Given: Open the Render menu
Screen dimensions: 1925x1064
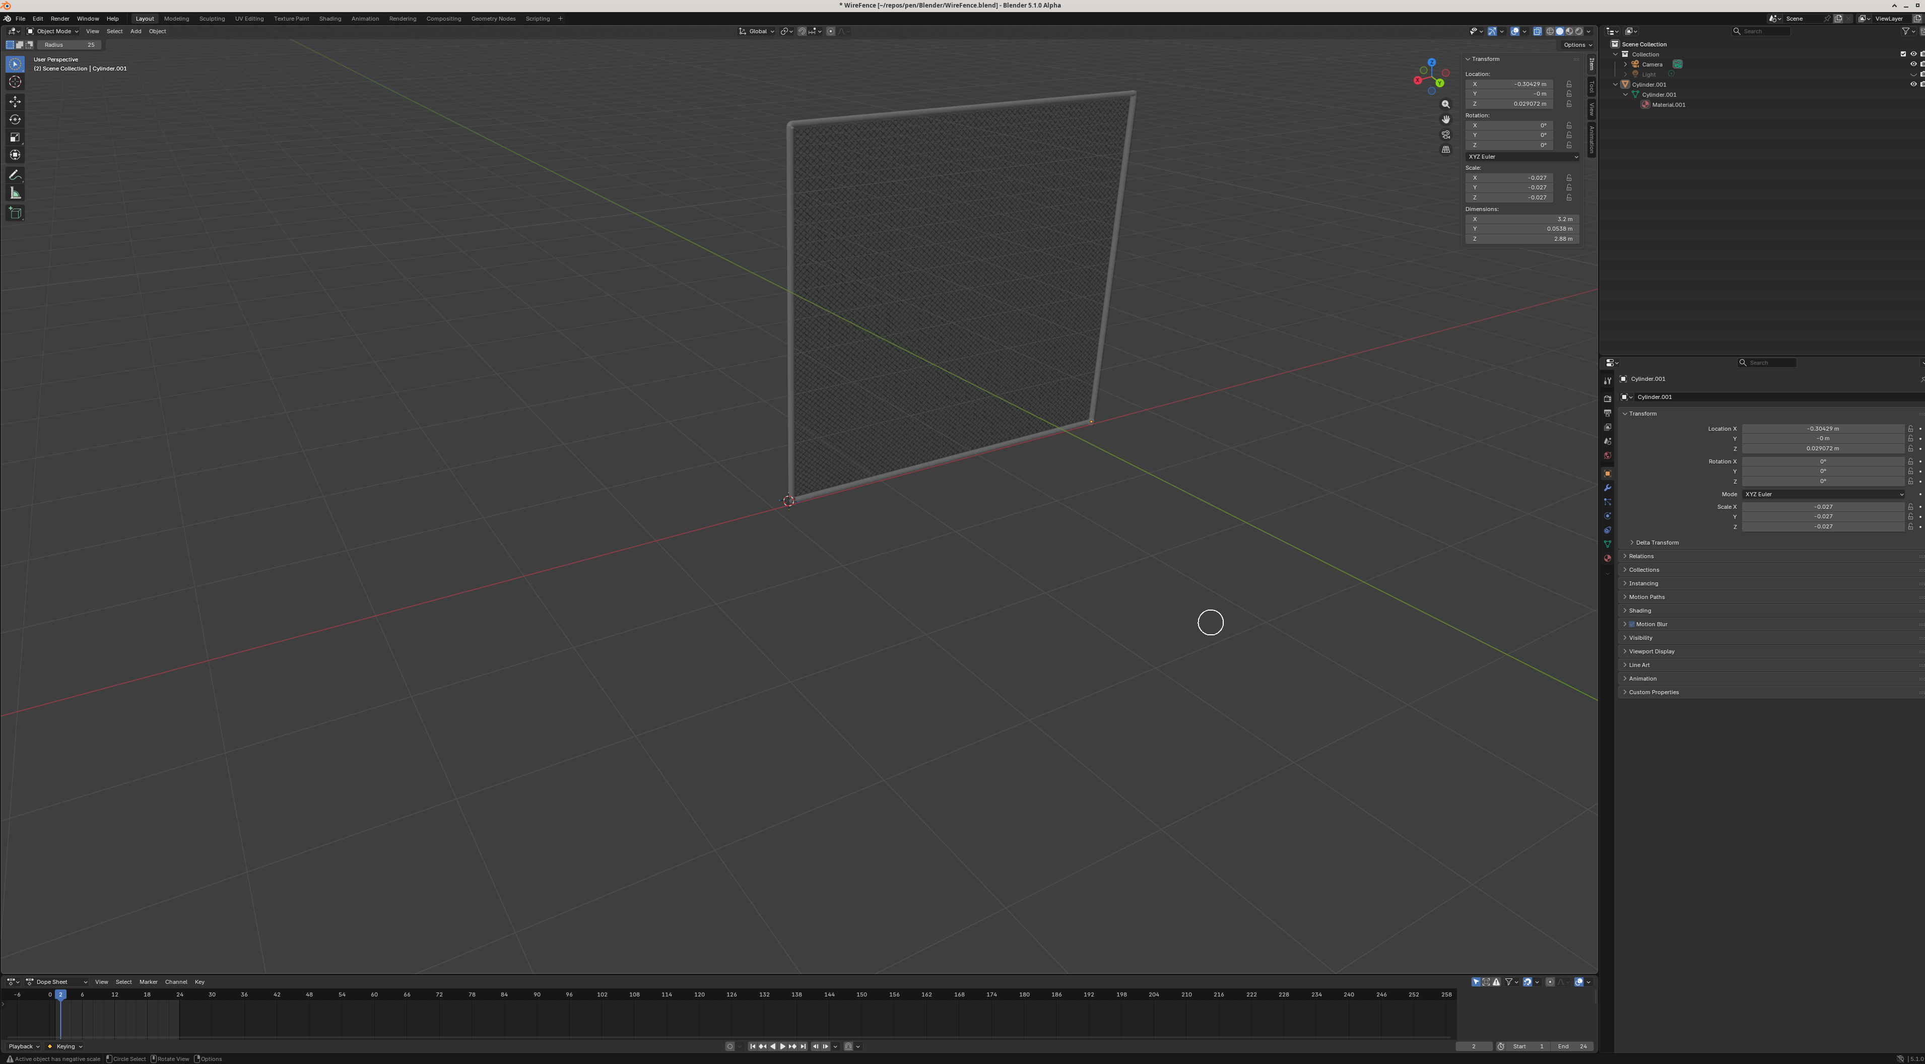Looking at the screenshot, I should [x=60, y=19].
